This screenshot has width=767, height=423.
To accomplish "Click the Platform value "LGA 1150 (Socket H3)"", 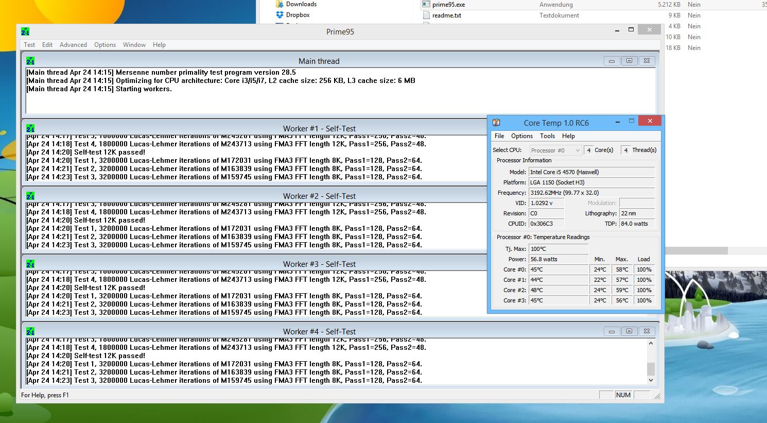I will coord(591,182).
